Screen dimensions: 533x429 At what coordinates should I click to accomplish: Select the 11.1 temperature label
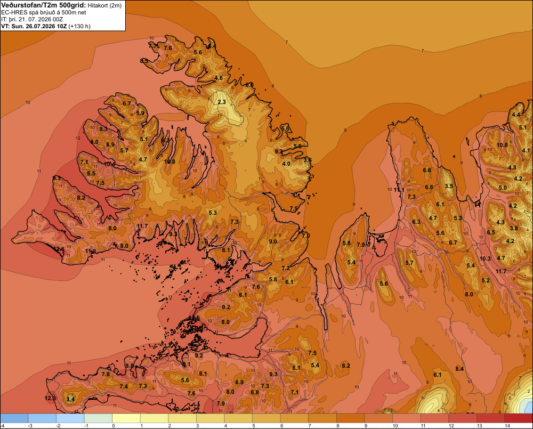(399, 190)
